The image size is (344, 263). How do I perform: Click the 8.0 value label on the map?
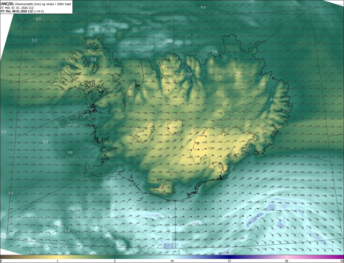pos(170,41)
